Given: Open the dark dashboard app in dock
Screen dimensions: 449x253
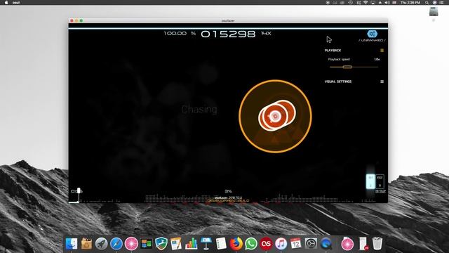Looking at the screenshot, I should tap(147, 244).
